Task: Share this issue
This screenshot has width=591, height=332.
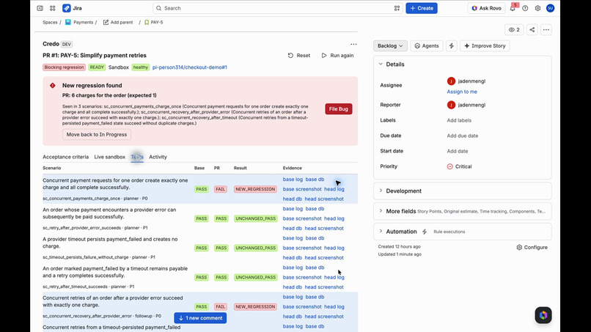Action: pyautogui.click(x=532, y=30)
